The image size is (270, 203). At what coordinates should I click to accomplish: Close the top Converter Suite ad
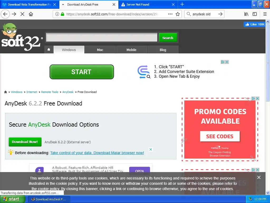[227, 62]
